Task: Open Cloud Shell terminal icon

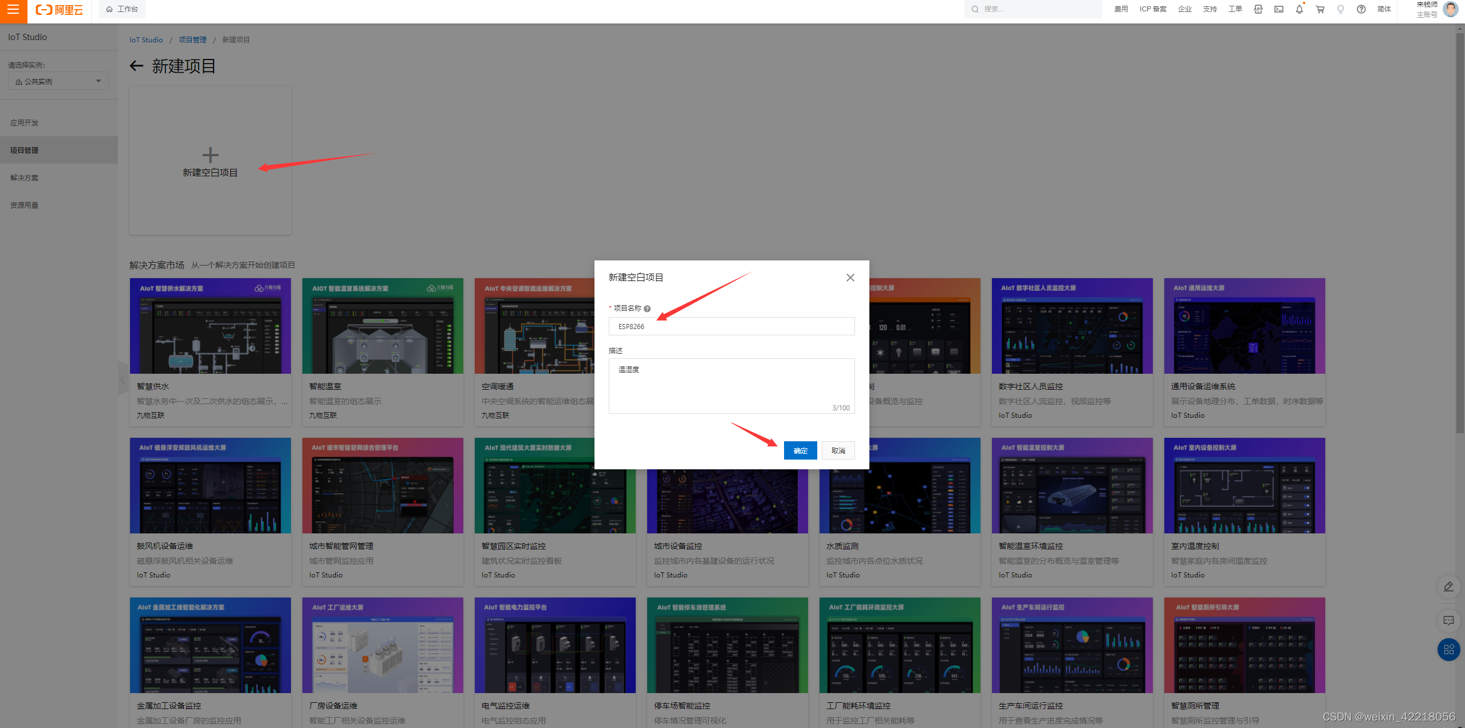Action: click(1278, 9)
